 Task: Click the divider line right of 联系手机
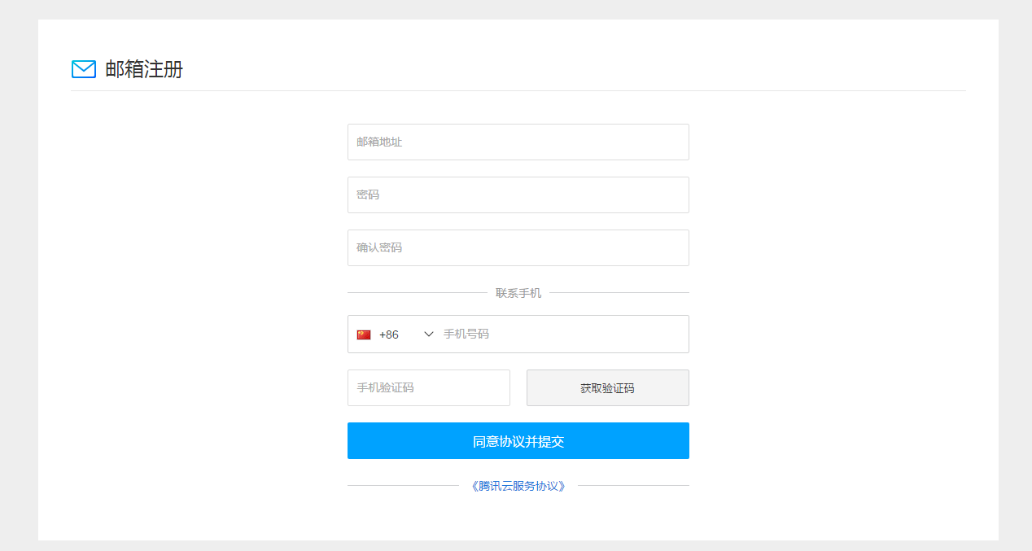click(619, 292)
